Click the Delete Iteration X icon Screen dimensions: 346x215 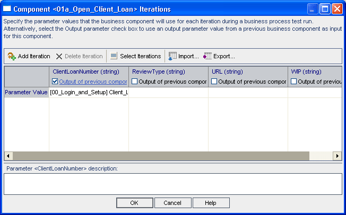59,56
